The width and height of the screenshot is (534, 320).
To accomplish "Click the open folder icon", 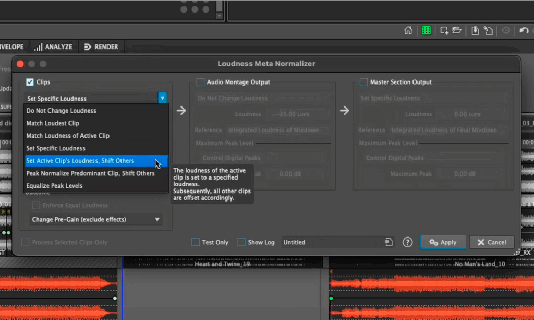I will 457,31.
